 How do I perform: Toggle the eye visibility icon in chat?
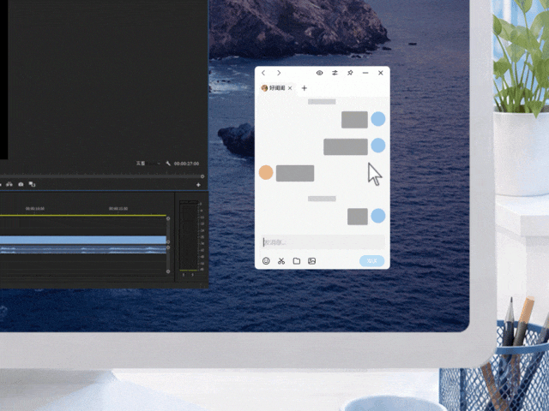pos(319,73)
